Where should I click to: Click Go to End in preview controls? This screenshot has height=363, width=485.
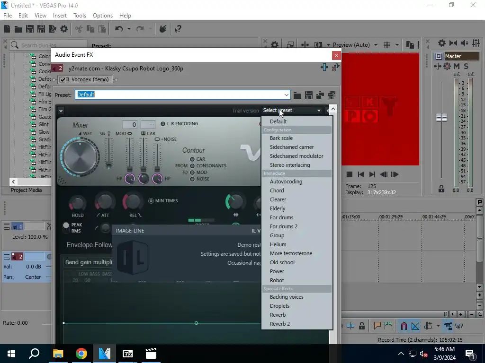372,174
